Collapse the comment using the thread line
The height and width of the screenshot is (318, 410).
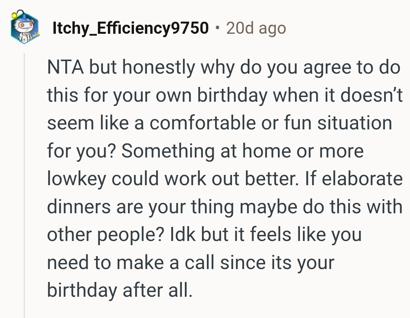[x=25, y=182]
